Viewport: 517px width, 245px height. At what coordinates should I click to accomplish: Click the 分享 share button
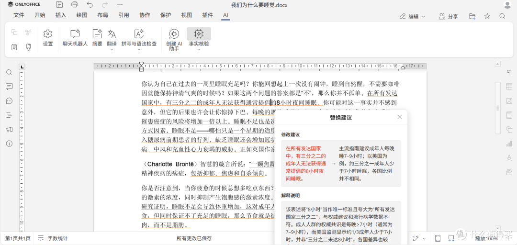[449, 16]
